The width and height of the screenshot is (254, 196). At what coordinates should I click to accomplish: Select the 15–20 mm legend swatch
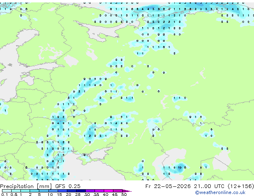(62, 191)
